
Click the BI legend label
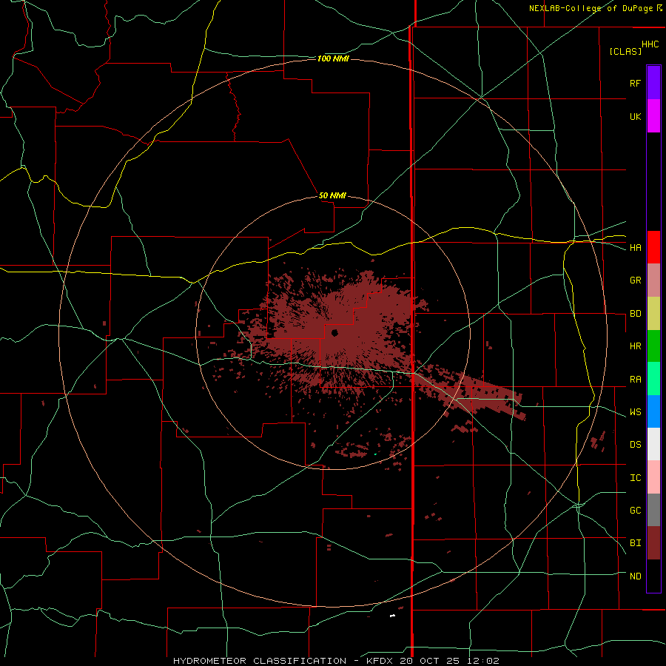click(x=635, y=543)
